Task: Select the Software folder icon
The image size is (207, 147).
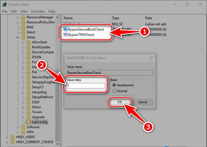Action: (x=23, y=127)
